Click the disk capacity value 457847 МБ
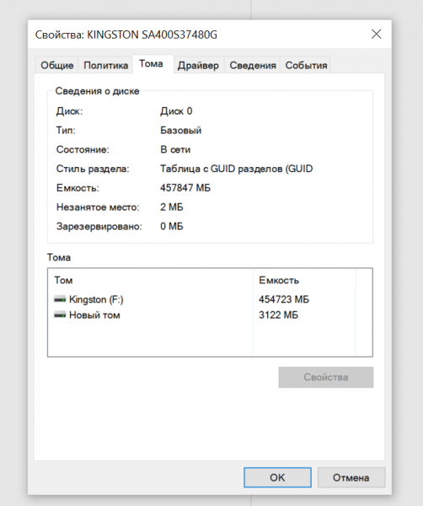Image resolution: width=423 pixels, height=506 pixels. 185,188
